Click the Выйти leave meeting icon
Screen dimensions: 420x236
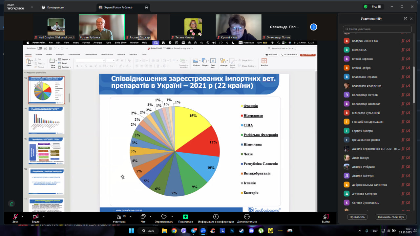[x=325, y=217]
